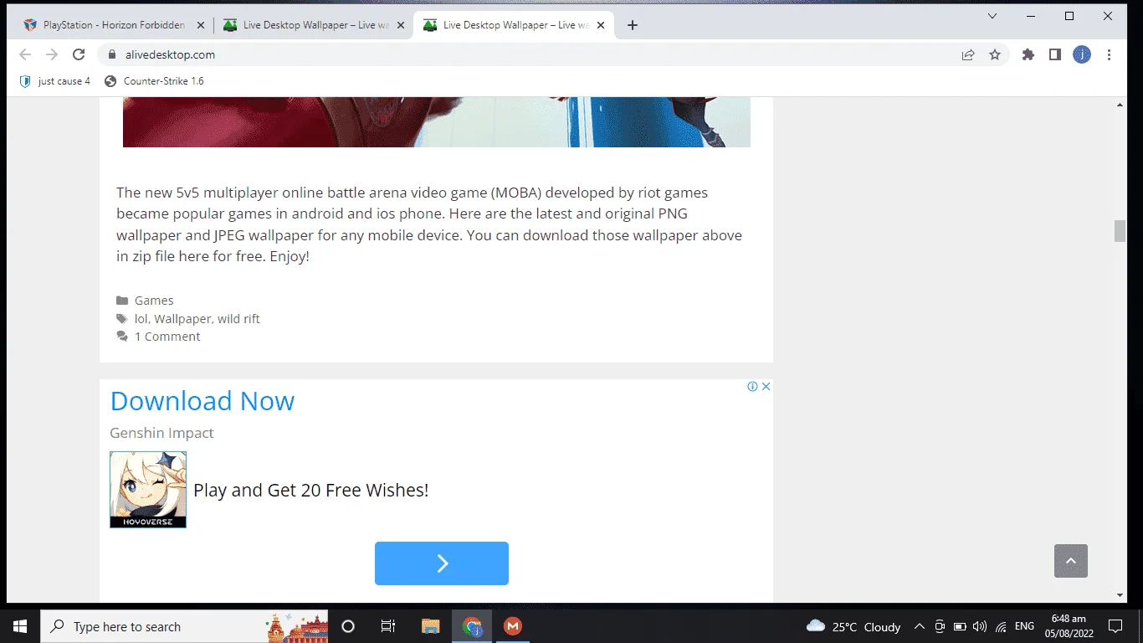Screen dimensions: 1143x643
Task: Open the red M app on taskbar
Action: click(x=513, y=626)
